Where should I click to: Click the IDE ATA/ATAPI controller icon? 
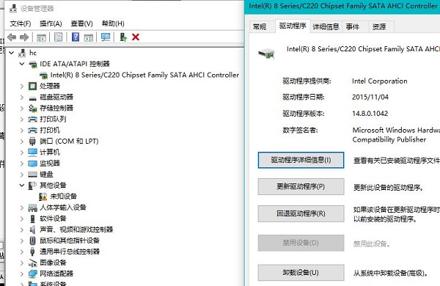33,65
